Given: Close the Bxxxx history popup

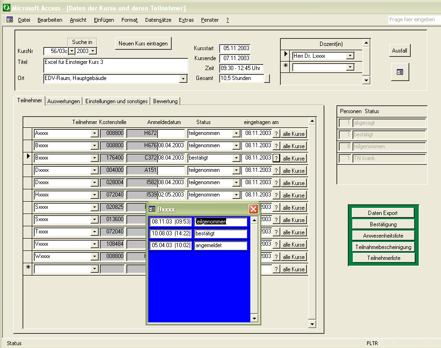Looking at the screenshot, I should (253, 209).
